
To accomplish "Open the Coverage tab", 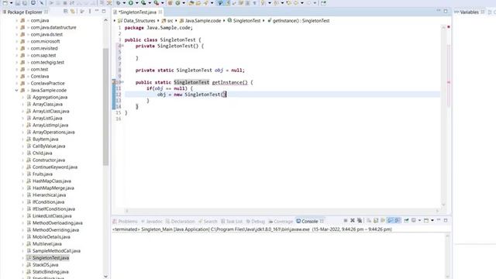I will point(281,221).
